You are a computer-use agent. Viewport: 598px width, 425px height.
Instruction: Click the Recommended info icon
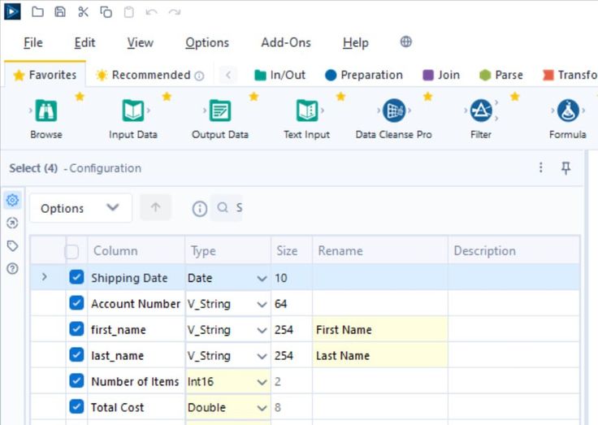[x=199, y=76]
